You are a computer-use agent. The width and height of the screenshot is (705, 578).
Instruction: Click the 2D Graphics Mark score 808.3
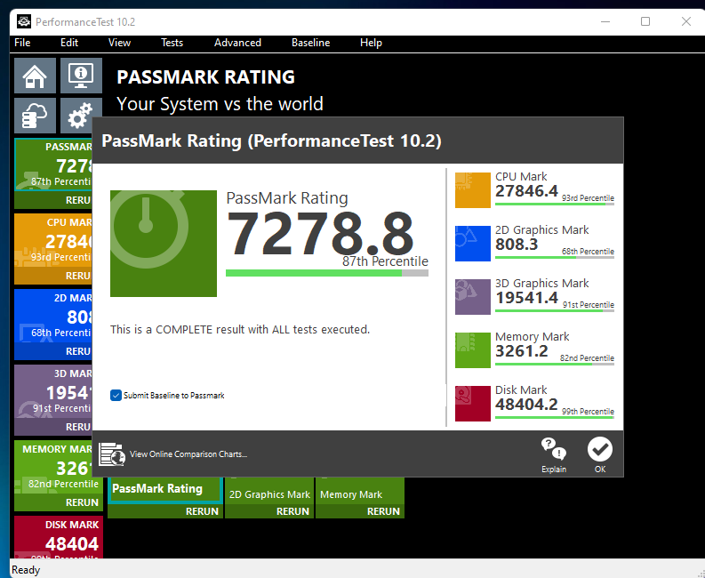pyautogui.click(x=517, y=245)
